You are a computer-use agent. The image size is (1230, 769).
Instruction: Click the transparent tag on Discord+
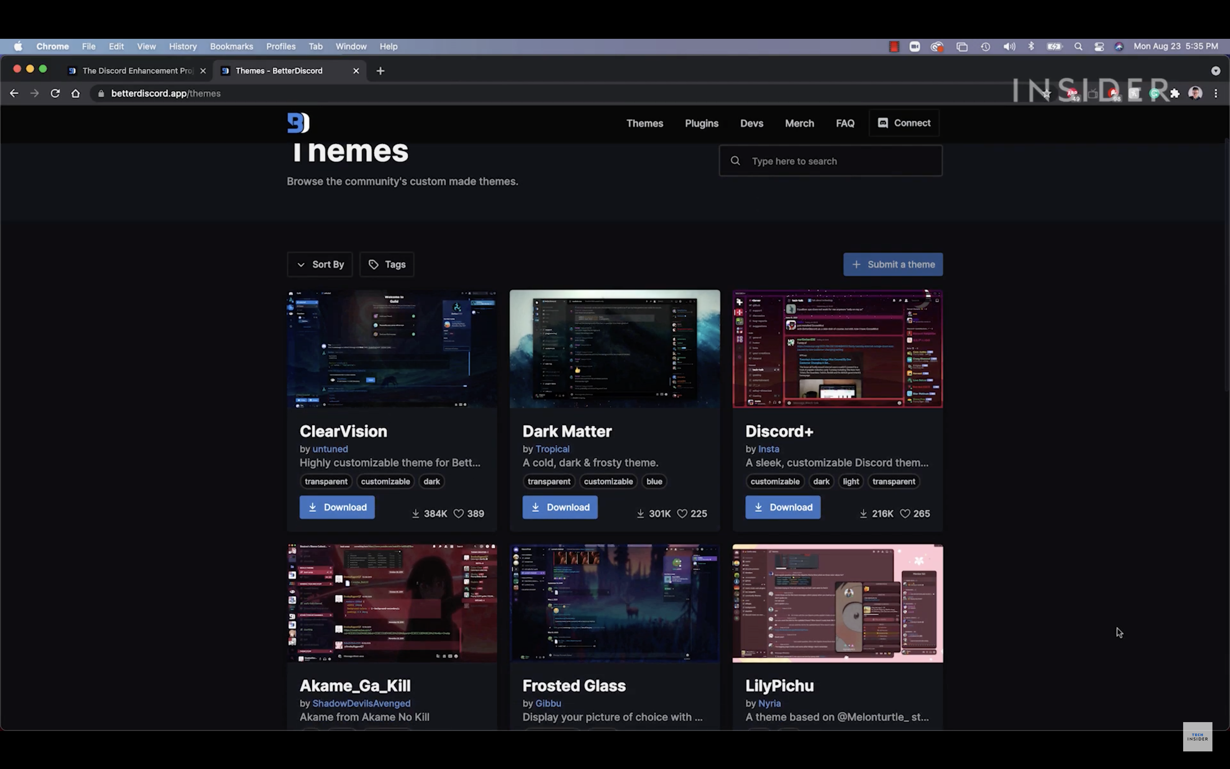(894, 482)
